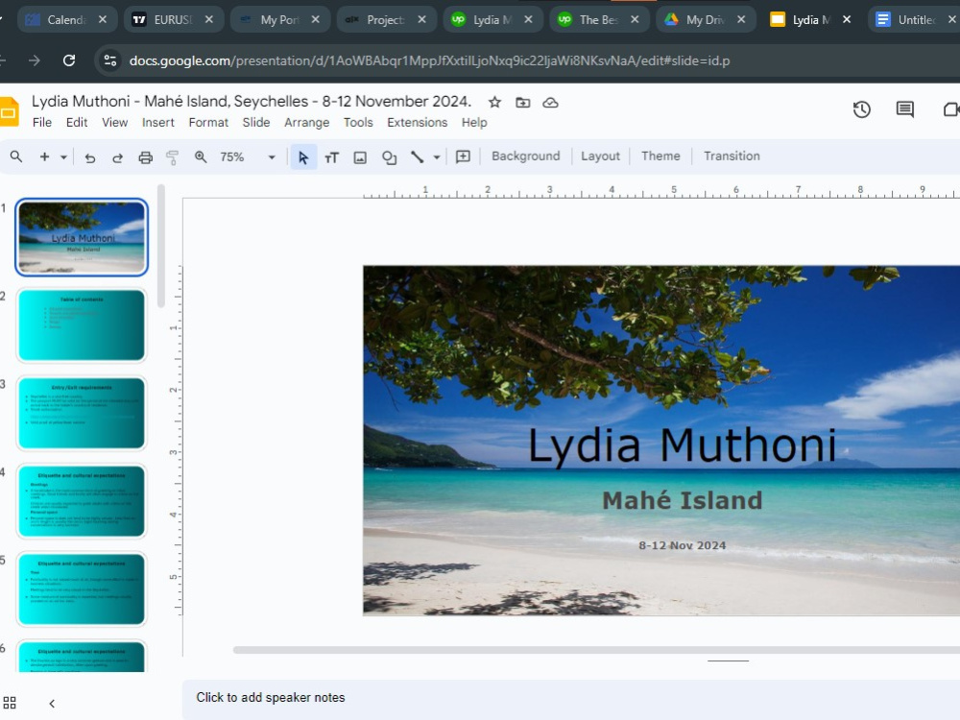Switch to the My Drive browser tab

(706, 19)
